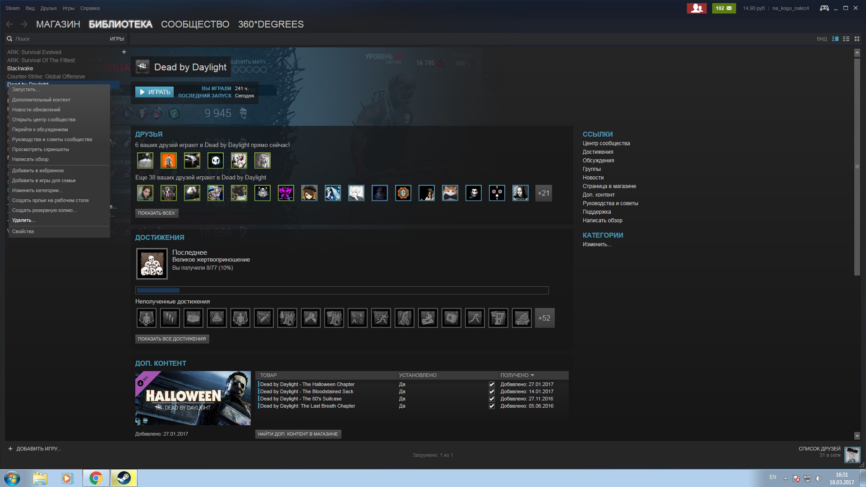Go forward with the right arrow
The height and width of the screenshot is (487, 866).
tap(24, 24)
